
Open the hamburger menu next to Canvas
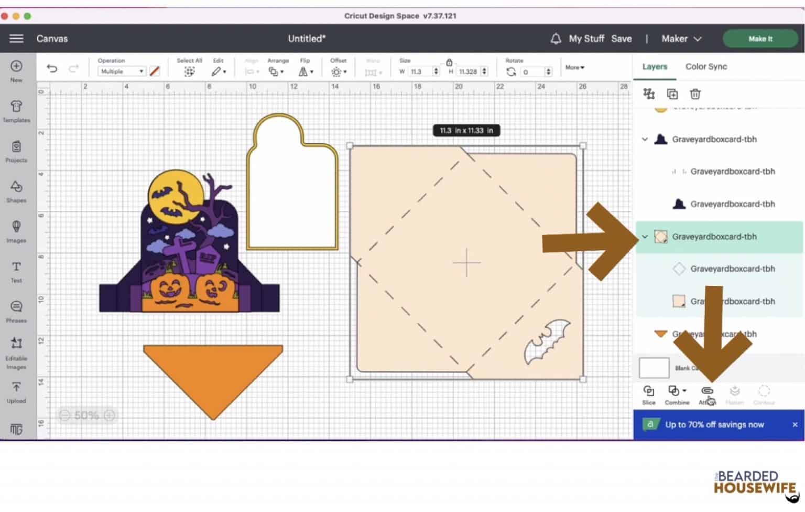pyautogui.click(x=16, y=38)
